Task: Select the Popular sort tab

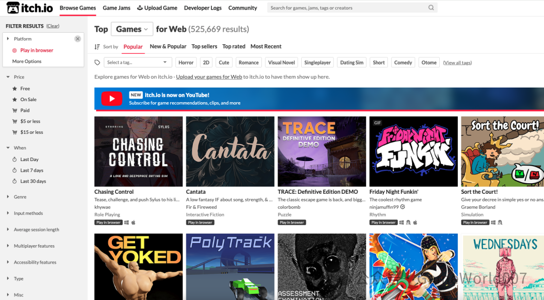Action: 133,47
